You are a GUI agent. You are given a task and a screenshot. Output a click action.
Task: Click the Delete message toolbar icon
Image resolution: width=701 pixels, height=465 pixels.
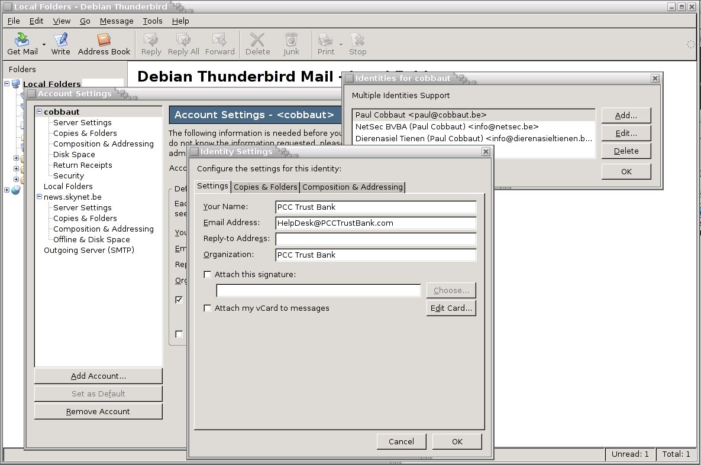(x=257, y=40)
